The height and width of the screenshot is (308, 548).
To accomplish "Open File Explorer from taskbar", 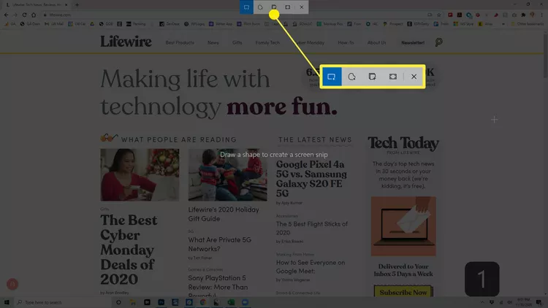I will [133, 302].
